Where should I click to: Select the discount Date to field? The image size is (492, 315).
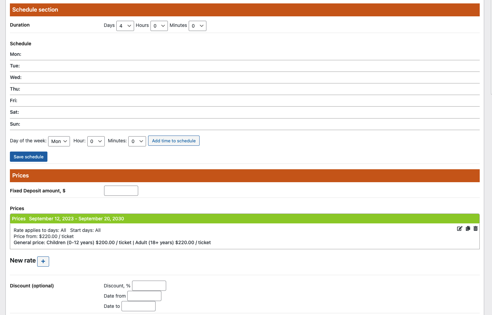(x=139, y=306)
